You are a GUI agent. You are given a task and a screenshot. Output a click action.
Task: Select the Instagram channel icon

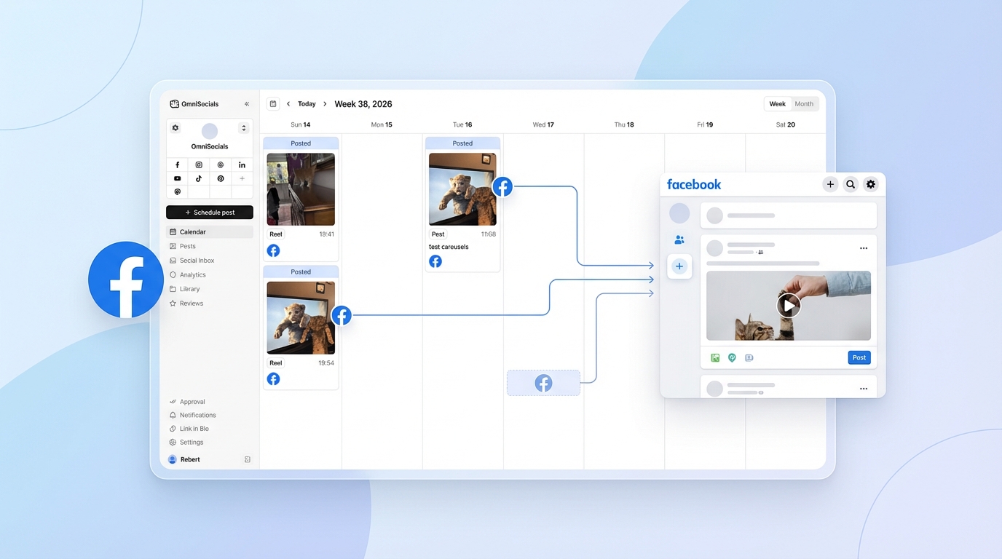[x=199, y=165]
